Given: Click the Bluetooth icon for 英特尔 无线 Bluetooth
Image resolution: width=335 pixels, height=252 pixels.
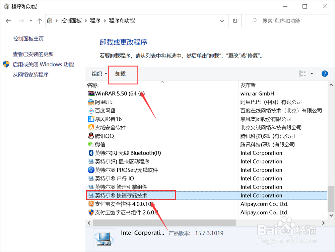Looking at the screenshot, I should coord(91,153).
